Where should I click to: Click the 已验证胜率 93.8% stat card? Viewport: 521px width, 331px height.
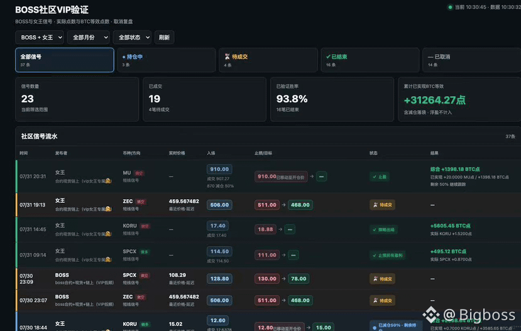pyautogui.click(x=332, y=100)
